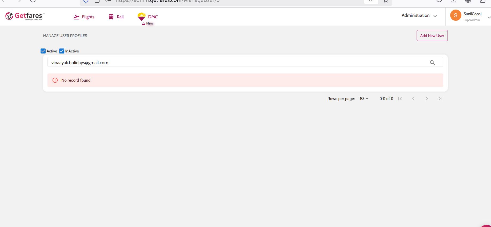The height and width of the screenshot is (227, 491).
Task: Go to the first page of results
Action: point(400,99)
